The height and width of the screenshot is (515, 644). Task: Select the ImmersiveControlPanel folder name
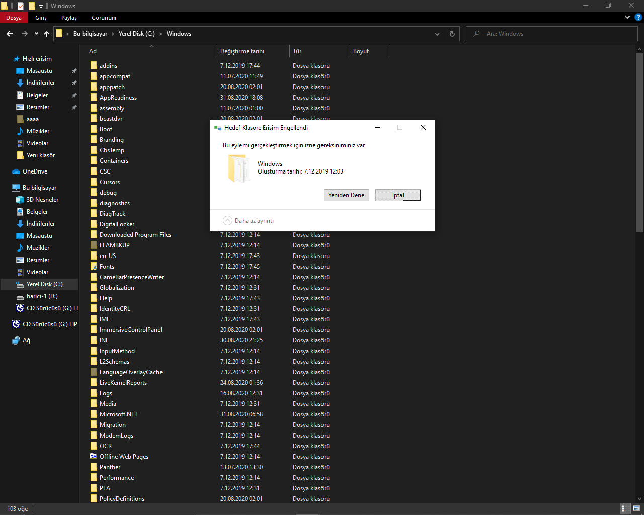tap(131, 330)
